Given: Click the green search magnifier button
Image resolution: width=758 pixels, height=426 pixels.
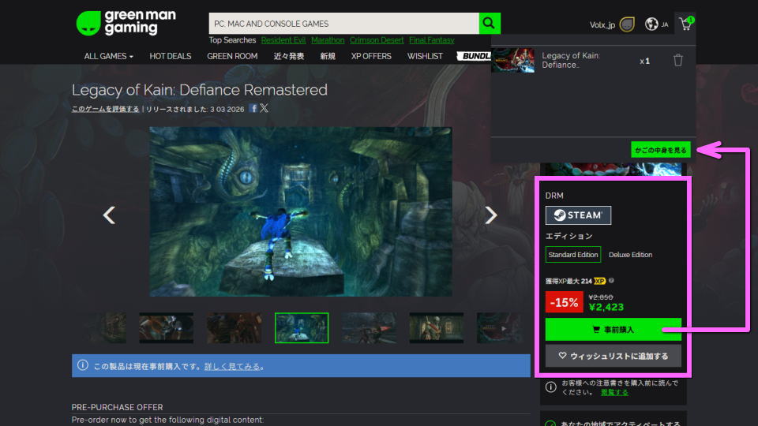Looking at the screenshot, I should pos(490,24).
